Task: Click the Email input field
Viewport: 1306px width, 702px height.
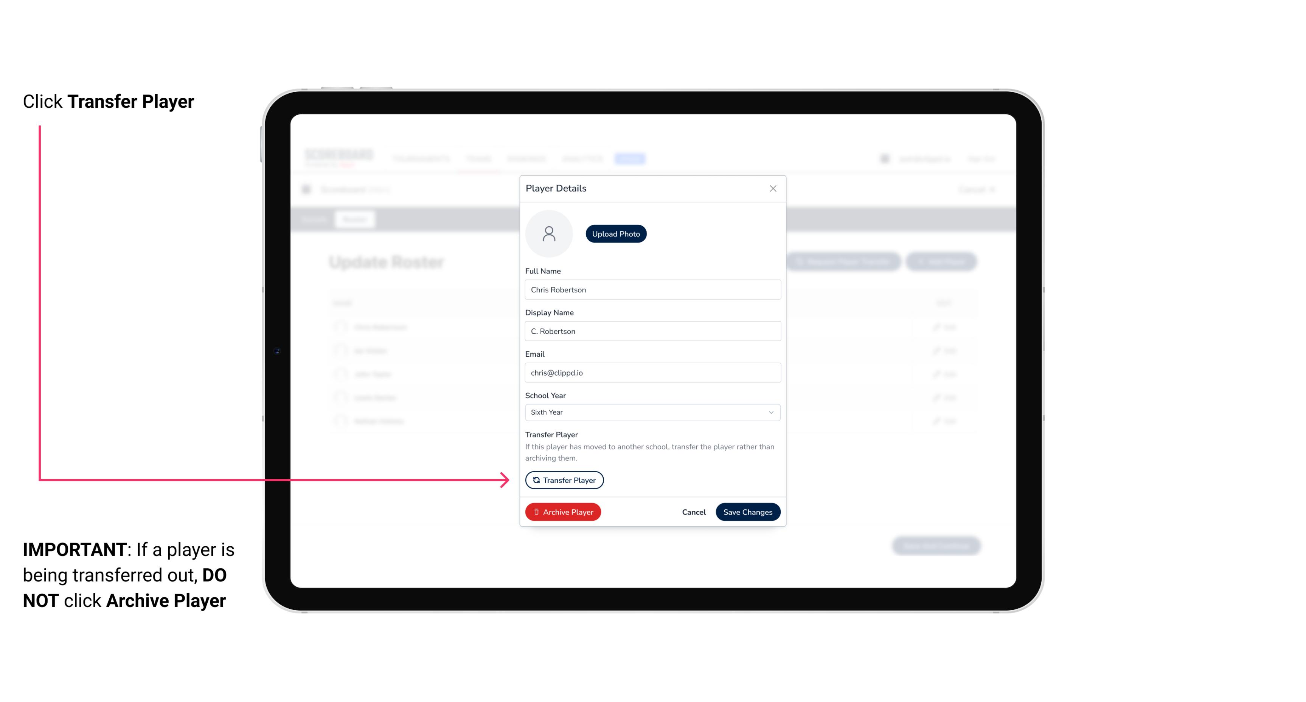Action: [652, 372]
